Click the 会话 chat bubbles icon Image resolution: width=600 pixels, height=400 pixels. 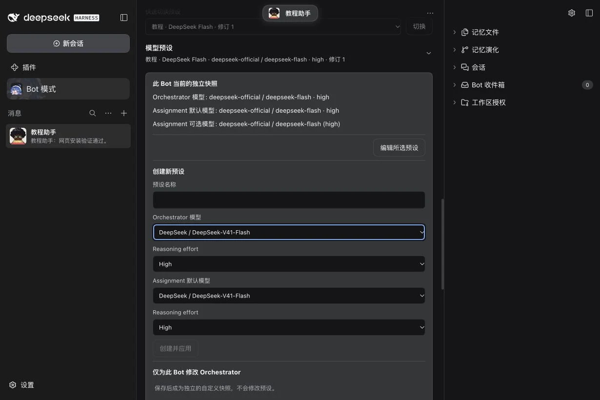[x=465, y=67]
